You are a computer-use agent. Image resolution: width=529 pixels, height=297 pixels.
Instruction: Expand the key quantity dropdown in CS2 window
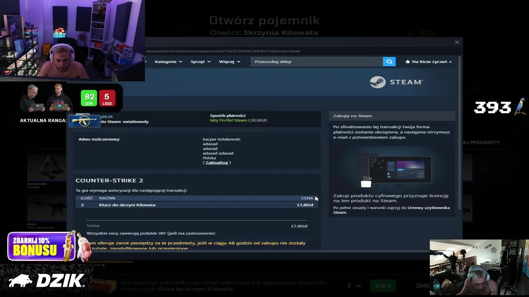[355, 286]
